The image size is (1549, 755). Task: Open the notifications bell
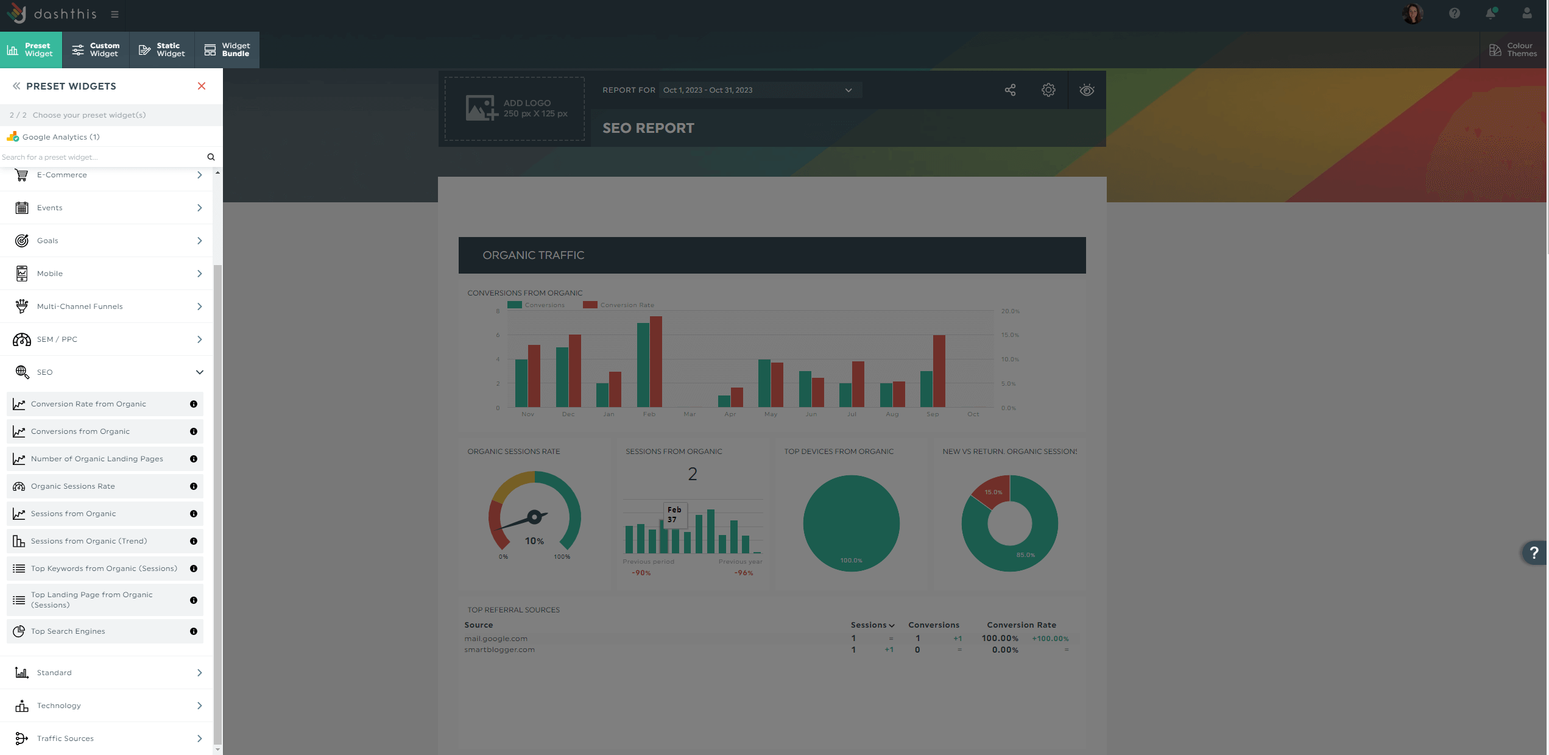[1491, 13]
